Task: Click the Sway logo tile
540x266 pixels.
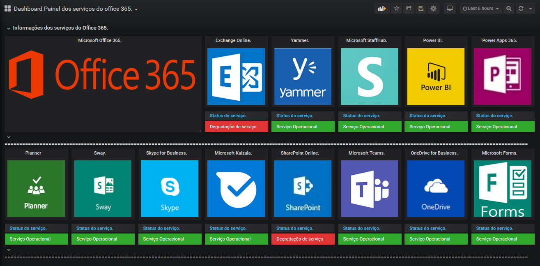Action: pyautogui.click(x=103, y=189)
